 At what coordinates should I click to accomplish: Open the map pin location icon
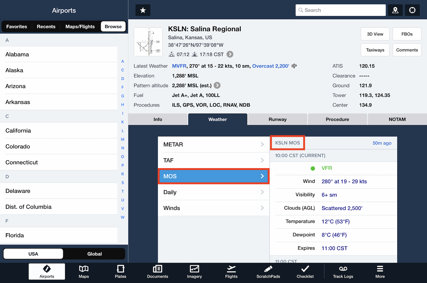395,10
